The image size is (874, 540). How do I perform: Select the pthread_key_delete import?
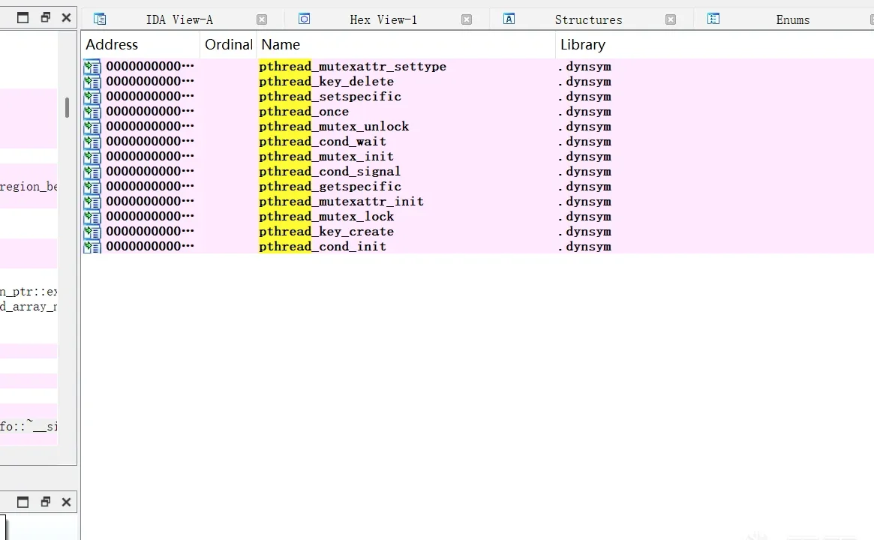click(x=478, y=81)
